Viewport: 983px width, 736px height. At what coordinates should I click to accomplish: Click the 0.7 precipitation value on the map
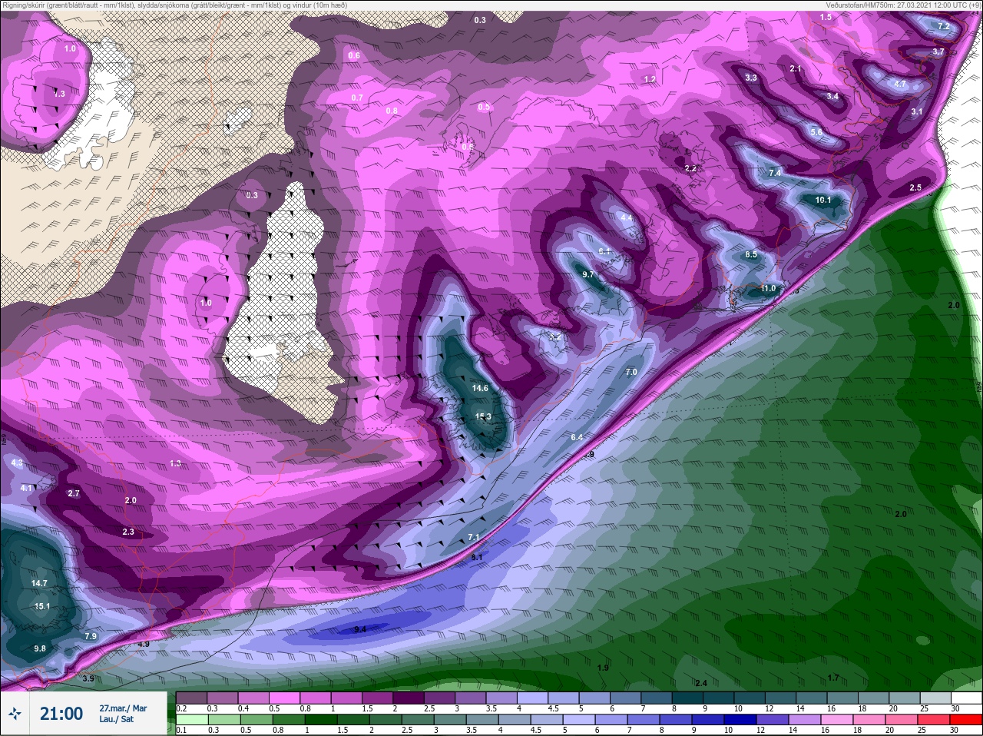pyautogui.click(x=357, y=98)
